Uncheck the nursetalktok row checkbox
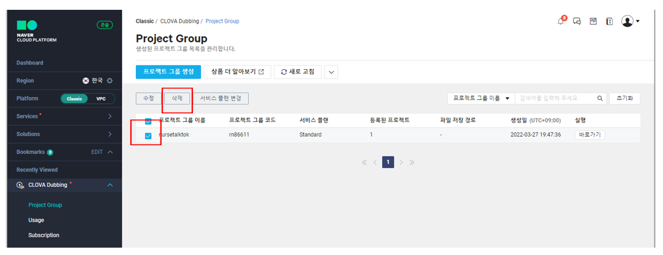This screenshot has width=663, height=255. (x=148, y=135)
